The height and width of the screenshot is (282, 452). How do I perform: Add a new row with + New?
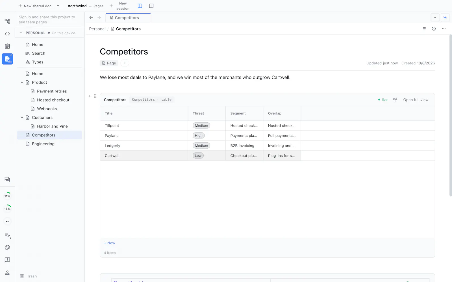(110, 243)
